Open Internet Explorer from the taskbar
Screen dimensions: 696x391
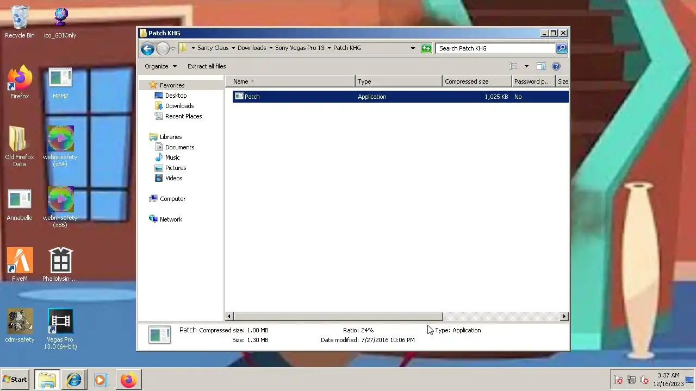74,380
